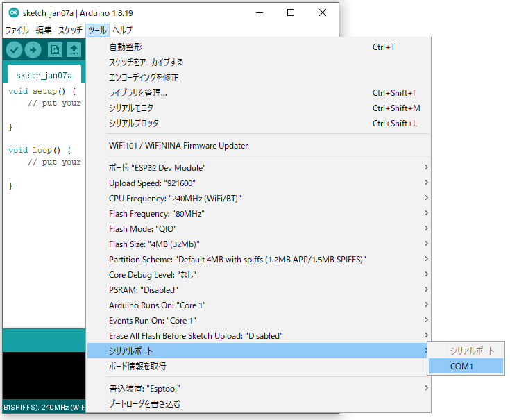Minimize the Arduino window
510x420 pixels.
tap(260, 13)
